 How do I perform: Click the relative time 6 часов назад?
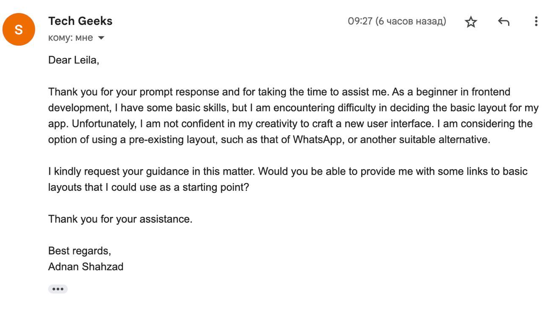pyautogui.click(x=411, y=21)
